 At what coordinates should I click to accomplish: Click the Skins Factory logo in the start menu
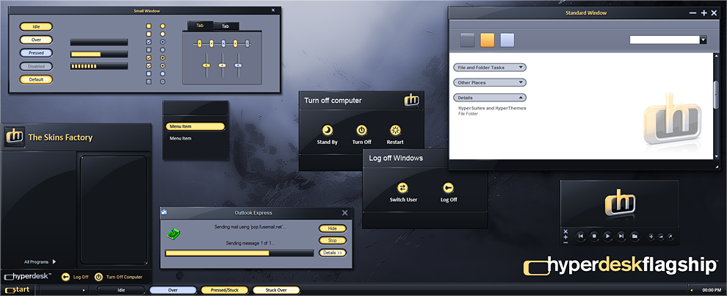[15, 137]
